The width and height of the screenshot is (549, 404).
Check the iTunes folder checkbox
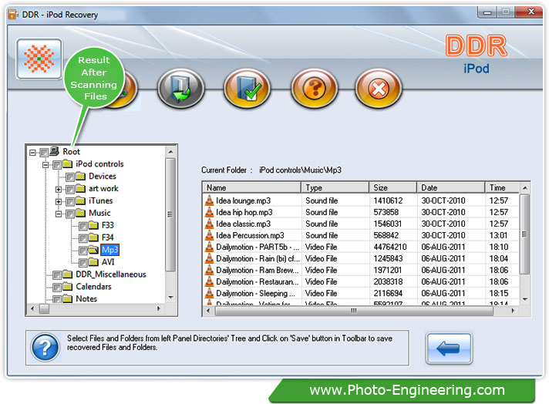pos(70,202)
